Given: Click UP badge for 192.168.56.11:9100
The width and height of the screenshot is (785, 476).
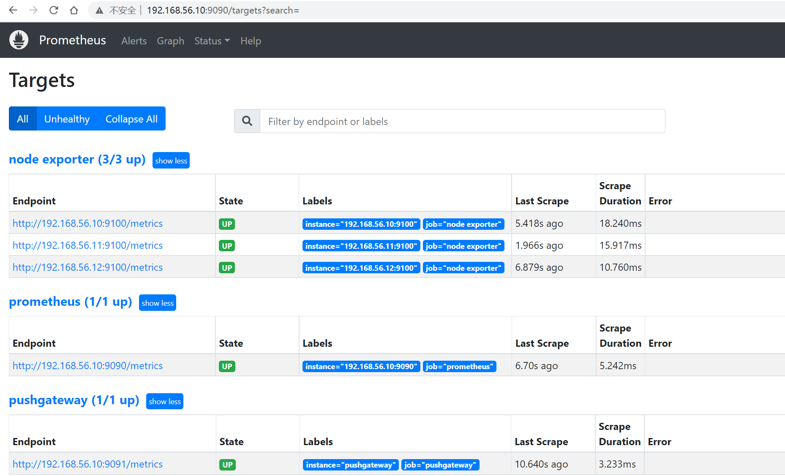Looking at the screenshot, I should pos(227,246).
